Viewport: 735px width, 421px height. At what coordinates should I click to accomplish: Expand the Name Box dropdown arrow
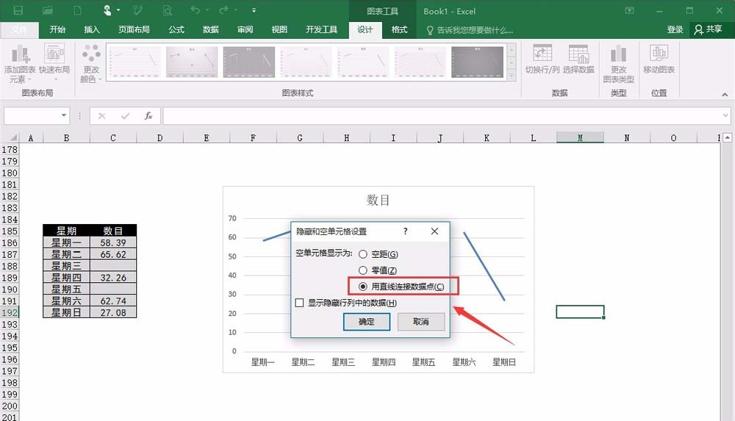(x=64, y=115)
